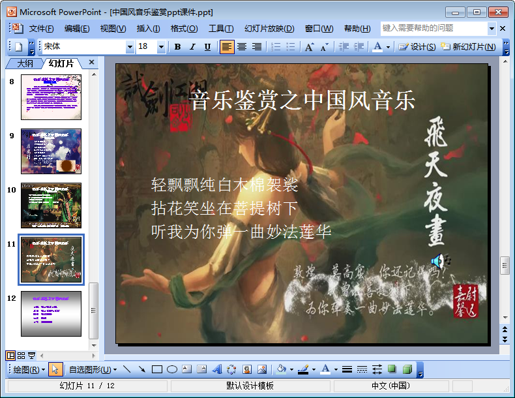Select slide 10 thumbnail

pyautogui.click(x=51, y=206)
